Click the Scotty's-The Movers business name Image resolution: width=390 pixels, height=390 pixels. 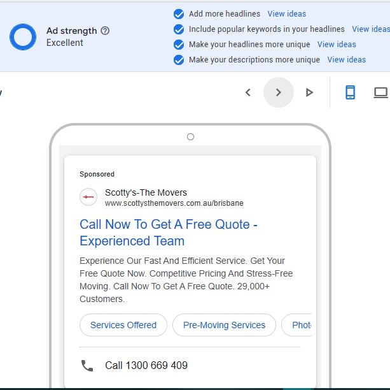pyautogui.click(x=146, y=192)
